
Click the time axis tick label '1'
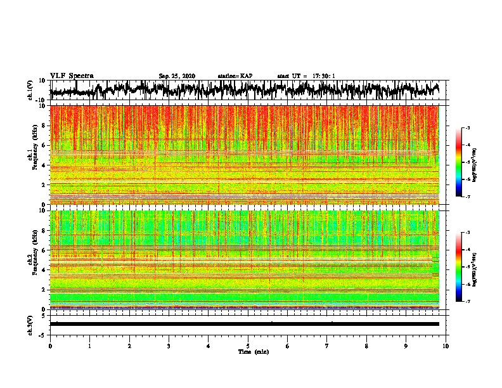pos(89,346)
